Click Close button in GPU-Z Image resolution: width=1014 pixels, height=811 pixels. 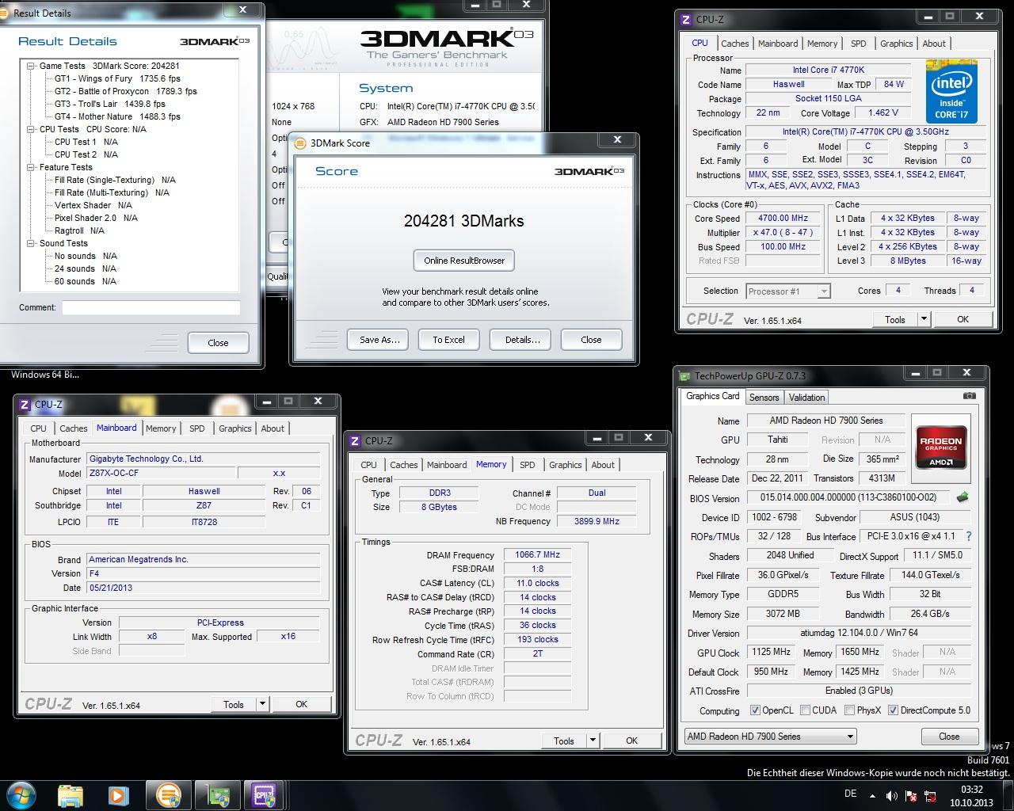949,736
